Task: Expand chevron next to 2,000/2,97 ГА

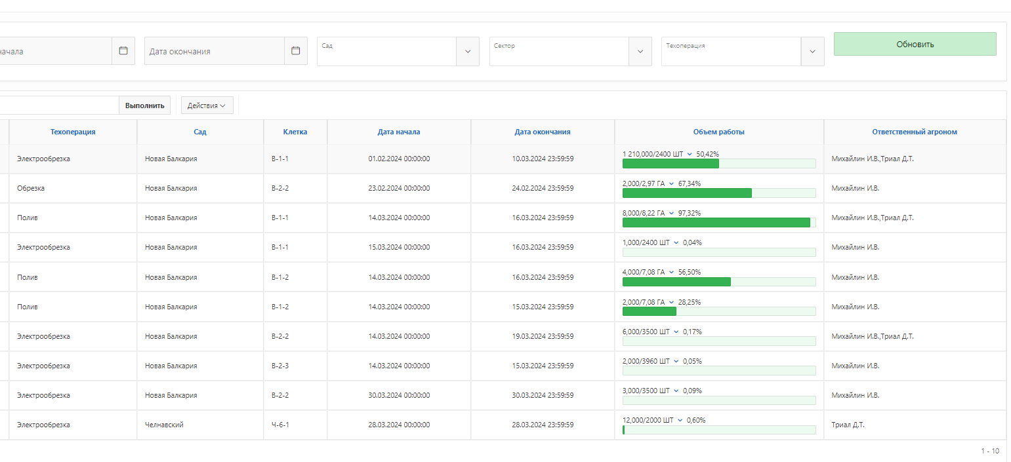Action: 671,183
